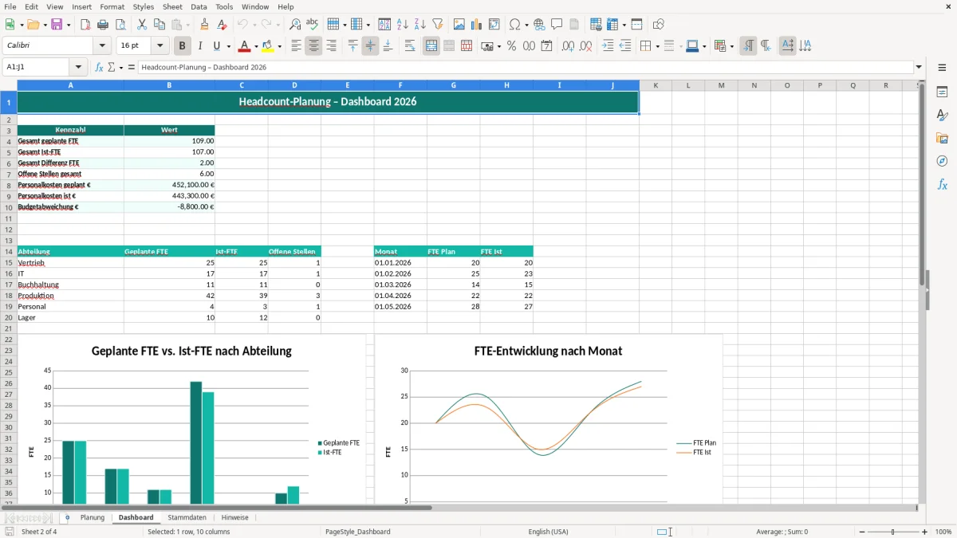Insert a hyperlink
Screen dimensions: 957x538
[539, 25]
